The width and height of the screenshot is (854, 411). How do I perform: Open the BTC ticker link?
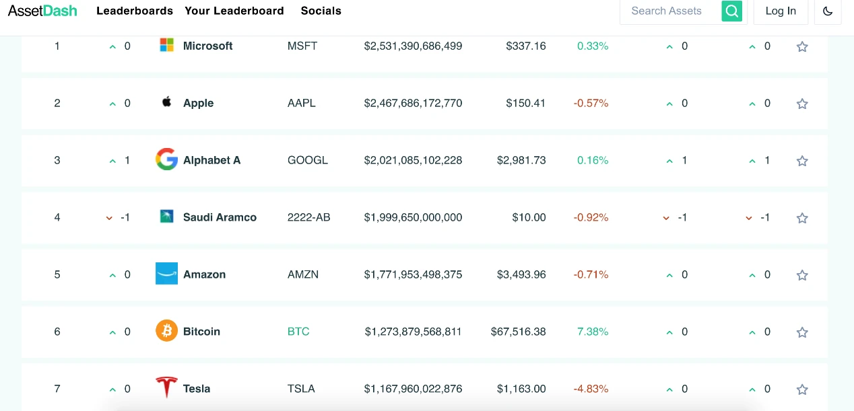(x=298, y=332)
